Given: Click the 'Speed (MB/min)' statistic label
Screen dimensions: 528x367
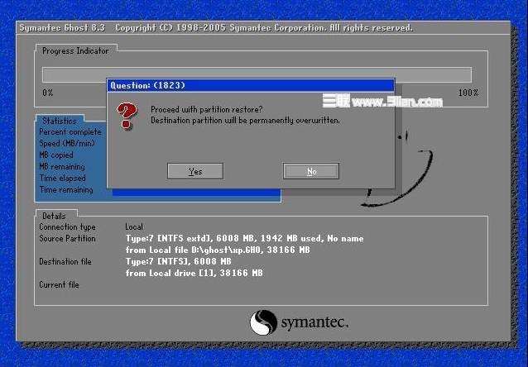Looking at the screenshot, I should pyautogui.click(x=67, y=143).
